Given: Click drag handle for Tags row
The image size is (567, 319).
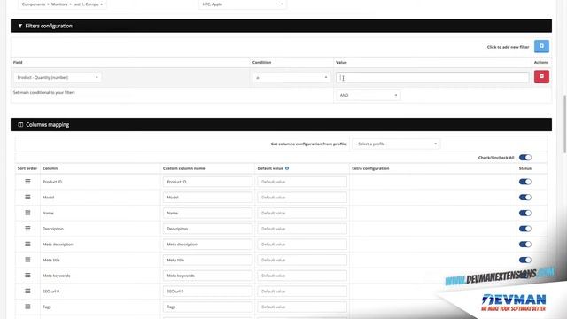Looking at the screenshot, I should (27, 307).
